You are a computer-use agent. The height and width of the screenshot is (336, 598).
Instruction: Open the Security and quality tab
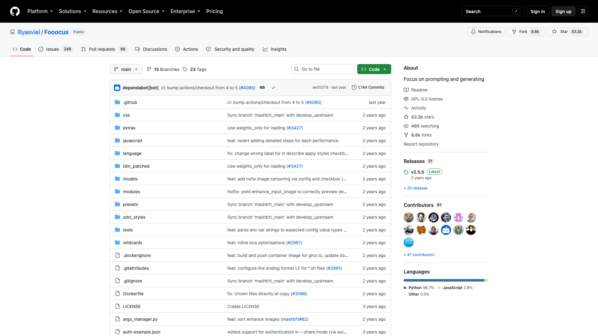230,49
